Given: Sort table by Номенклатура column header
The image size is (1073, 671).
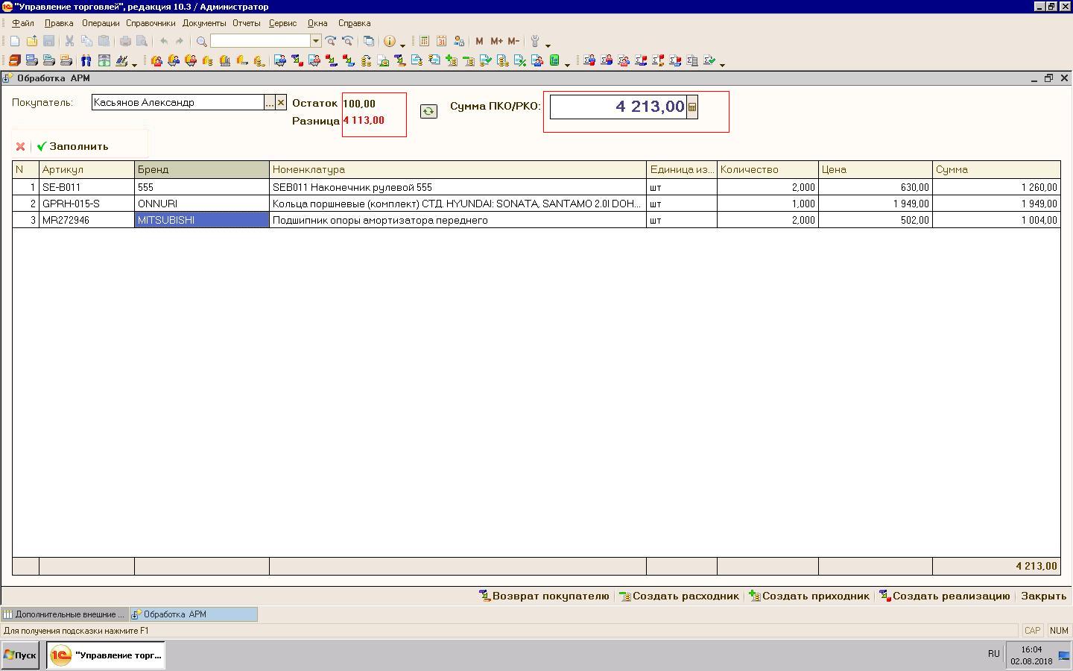Looking at the screenshot, I should (x=457, y=170).
